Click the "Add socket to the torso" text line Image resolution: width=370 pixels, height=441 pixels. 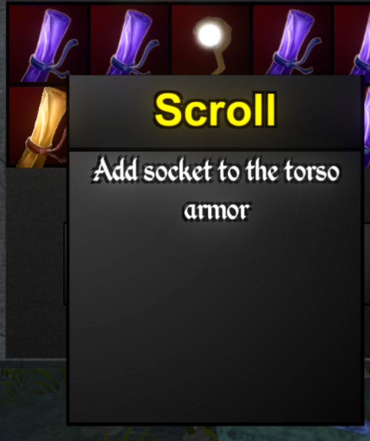215,170
